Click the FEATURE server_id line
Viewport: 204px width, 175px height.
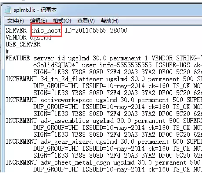(x=104, y=58)
